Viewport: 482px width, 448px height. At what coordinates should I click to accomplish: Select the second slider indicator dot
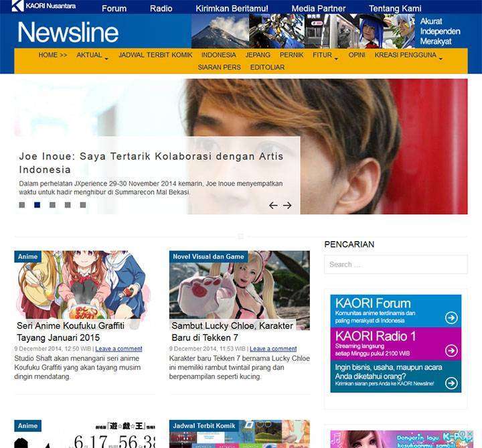tap(37, 205)
